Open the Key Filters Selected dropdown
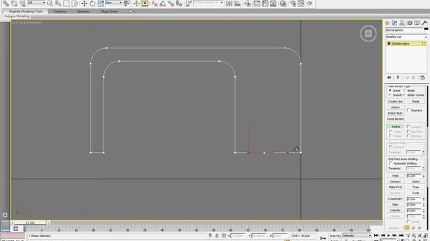This screenshot has width=430, height=241. point(357,236)
